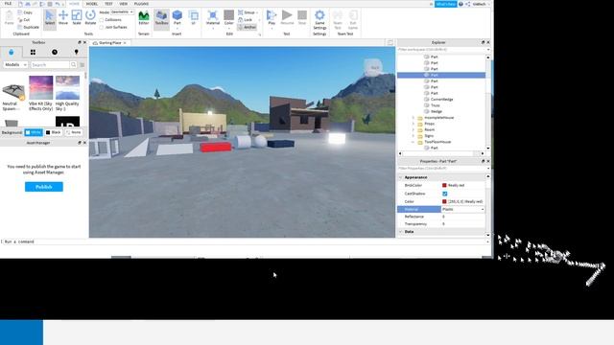The image size is (614, 345).
Task: Open the Material picker in Edit group
Action: 213,18
